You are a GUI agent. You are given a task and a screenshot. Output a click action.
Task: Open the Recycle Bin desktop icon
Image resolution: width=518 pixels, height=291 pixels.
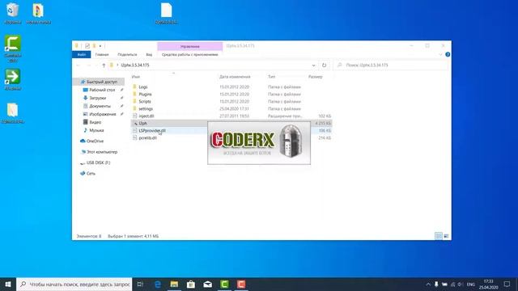tap(13, 13)
